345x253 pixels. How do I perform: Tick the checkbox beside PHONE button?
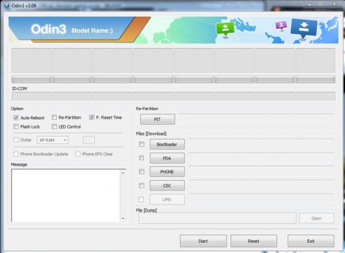click(141, 172)
